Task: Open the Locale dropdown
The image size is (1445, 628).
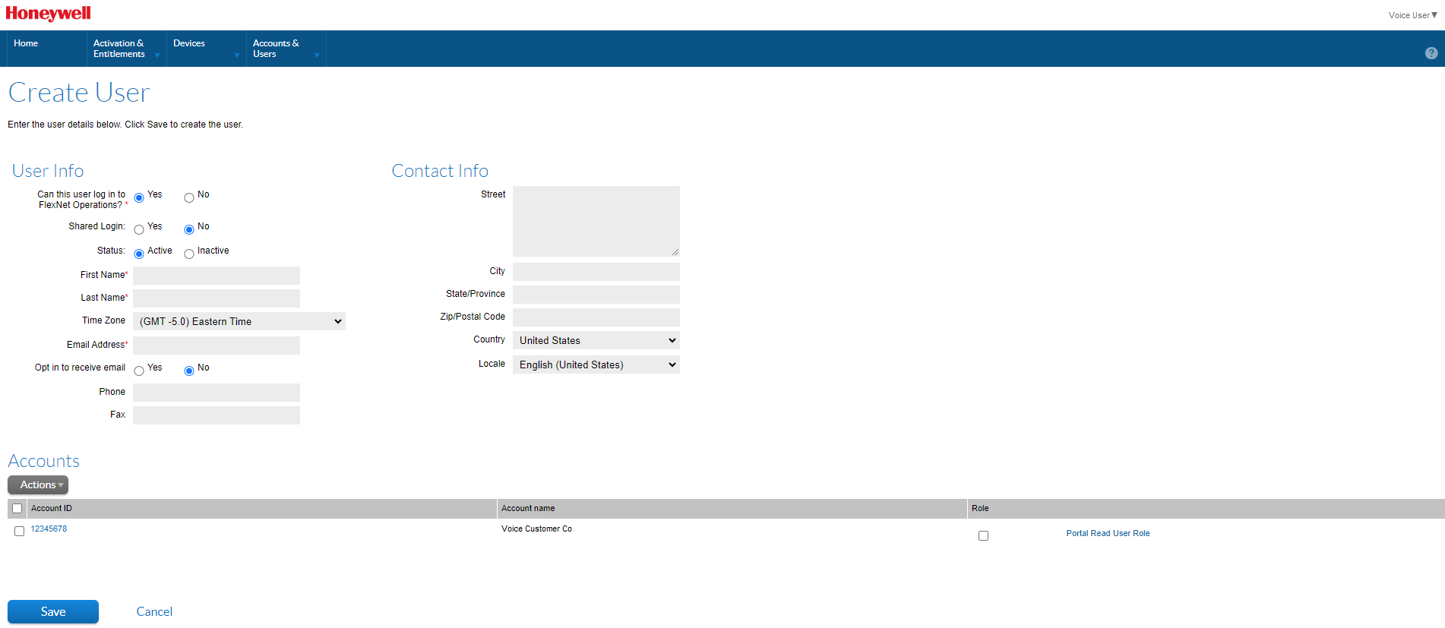Action: coord(596,364)
